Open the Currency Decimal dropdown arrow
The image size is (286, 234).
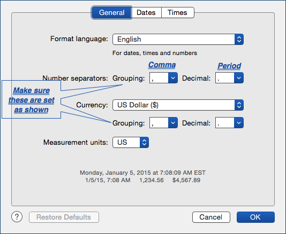click(239, 123)
